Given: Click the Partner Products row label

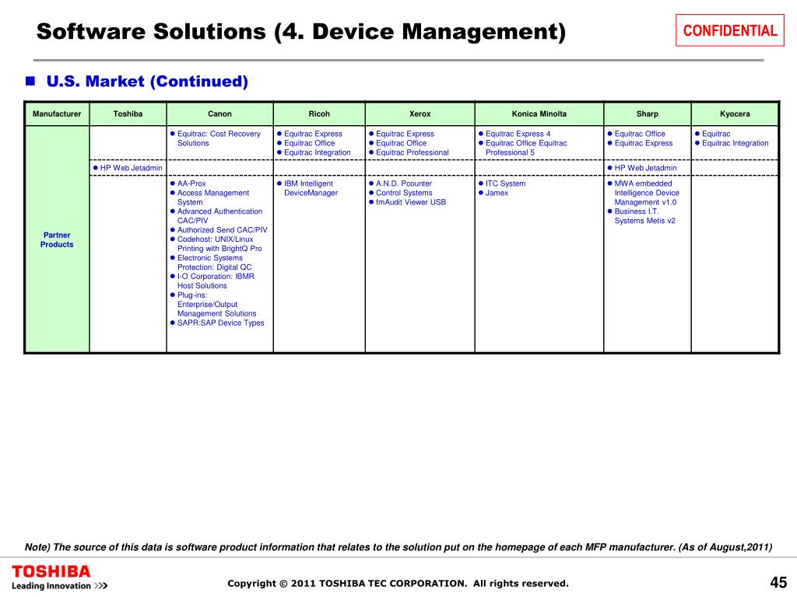Looking at the screenshot, I should click(57, 239).
